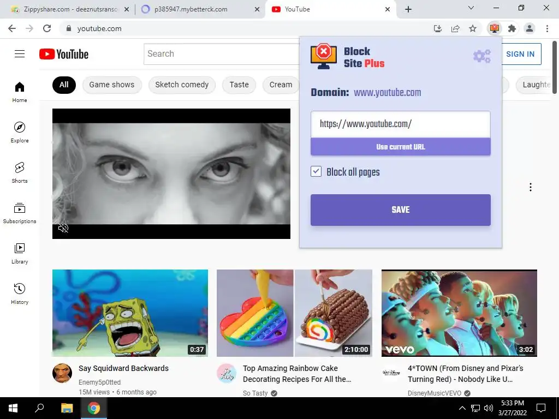Open new browser tab
The width and height of the screenshot is (559, 419).
click(x=408, y=9)
